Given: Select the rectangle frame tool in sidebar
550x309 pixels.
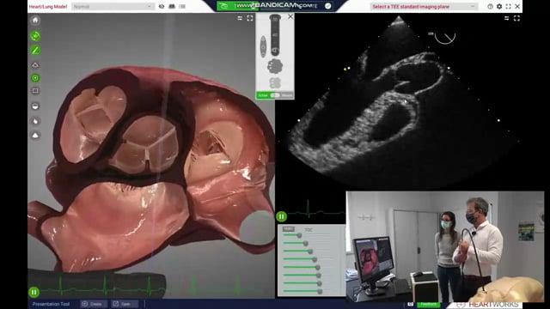Looking at the screenshot, I should pyautogui.click(x=35, y=91).
